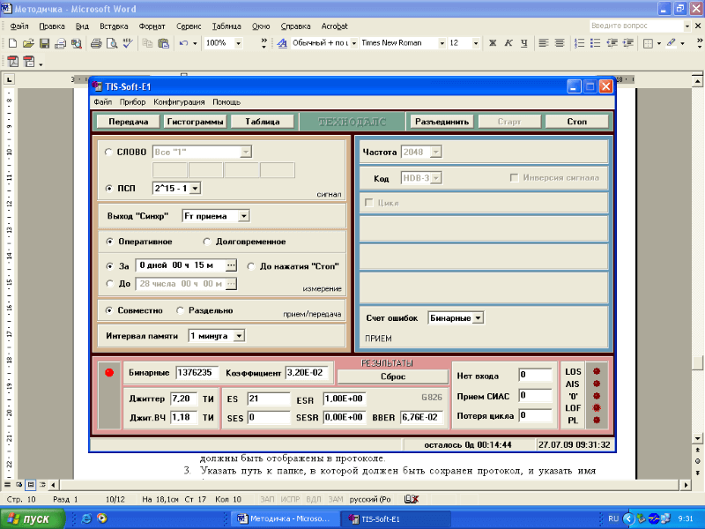The width and height of the screenshot is (705, 529).
Task: Click the Передача button
Action: pos(128,122)
